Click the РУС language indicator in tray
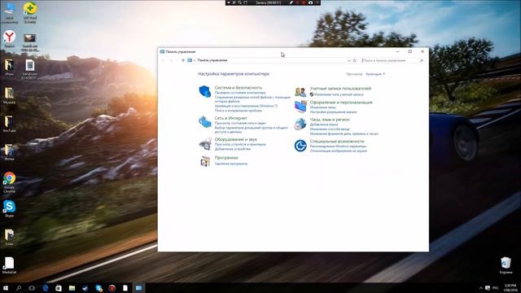 (496, 288)
